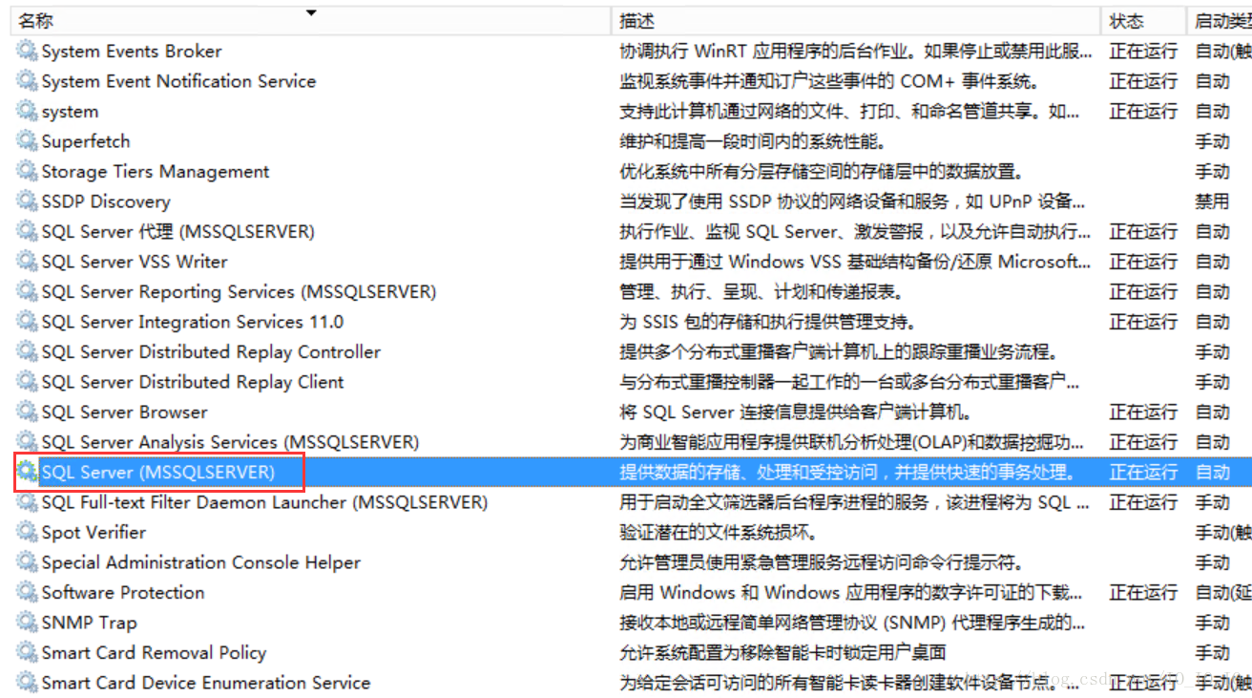Click 自动 startup type of SQL Server VSS Writer
1252x698 pixels.
click(1212, 262)
